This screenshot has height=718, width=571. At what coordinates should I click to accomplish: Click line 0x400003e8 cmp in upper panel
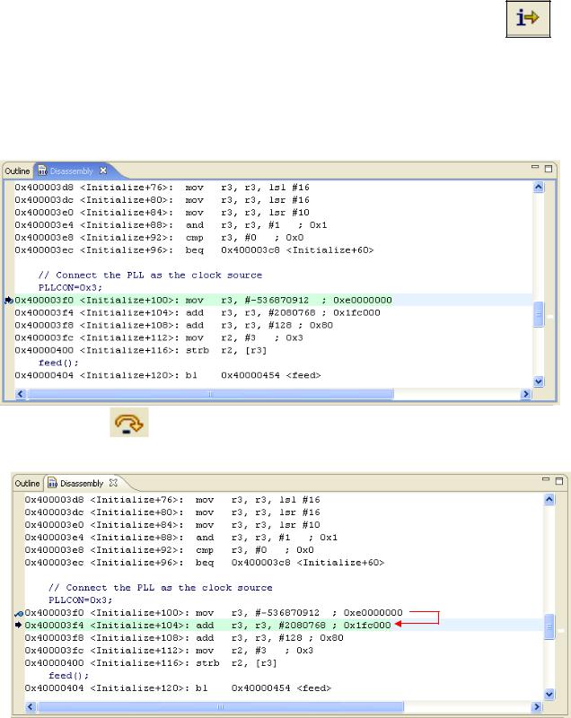159,238
